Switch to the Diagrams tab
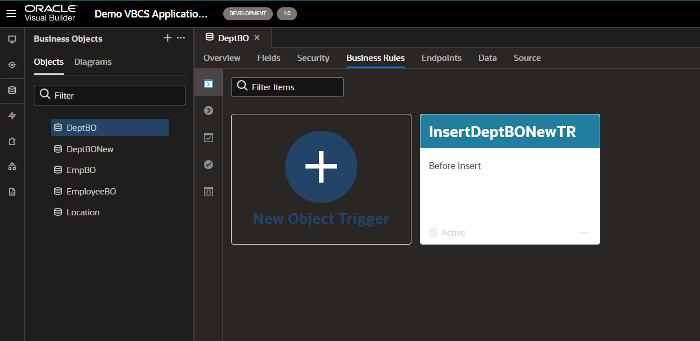700x341 pixels. [93, 62]
